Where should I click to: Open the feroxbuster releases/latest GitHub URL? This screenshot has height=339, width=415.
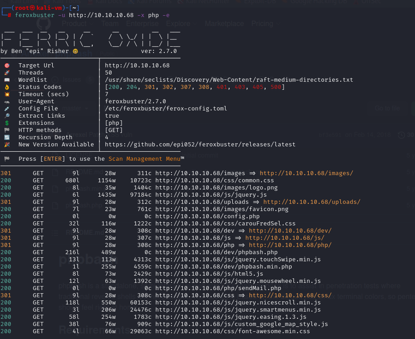point(200,145)
